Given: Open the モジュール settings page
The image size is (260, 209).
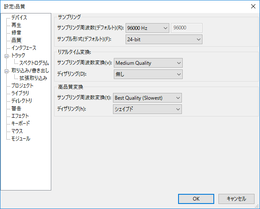Looking at the screenshot, I should [x=21, y=139].
